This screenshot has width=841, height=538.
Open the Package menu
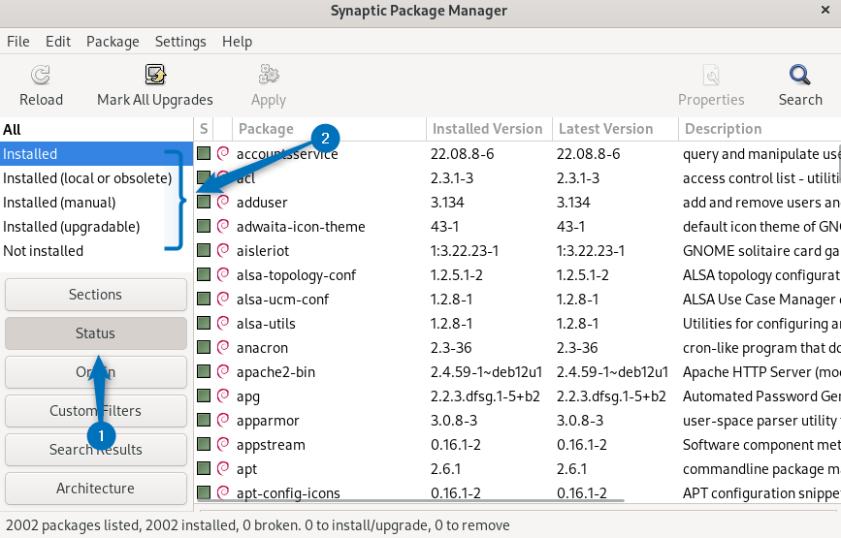pyautogui.click(x=113, y=42)
